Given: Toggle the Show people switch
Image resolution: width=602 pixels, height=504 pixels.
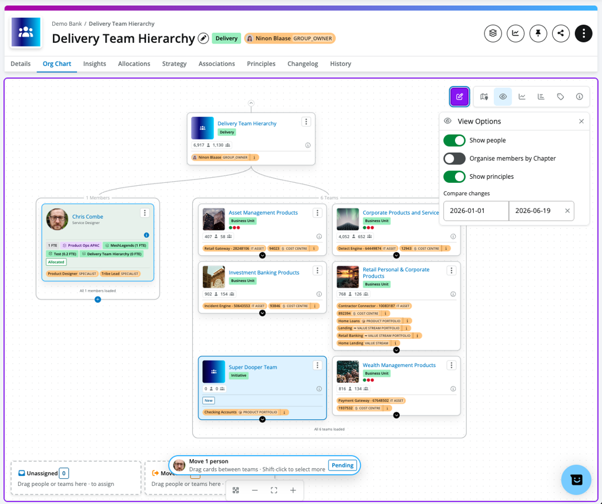Looking at the screenshot, I should pyautogui.click(x=454, y=140).
